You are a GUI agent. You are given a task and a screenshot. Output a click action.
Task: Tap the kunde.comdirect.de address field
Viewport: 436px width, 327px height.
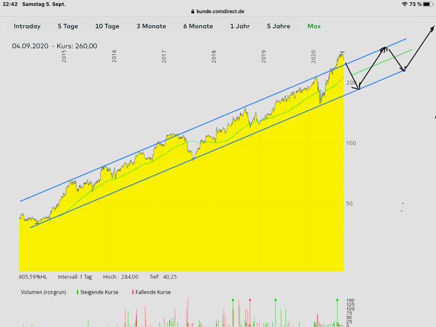[x=220, y=12]
